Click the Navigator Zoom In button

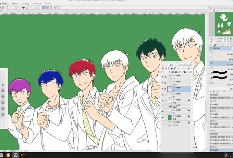pos(228,39)
